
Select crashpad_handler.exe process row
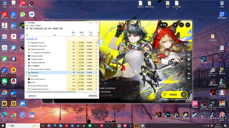coord(61,63)
